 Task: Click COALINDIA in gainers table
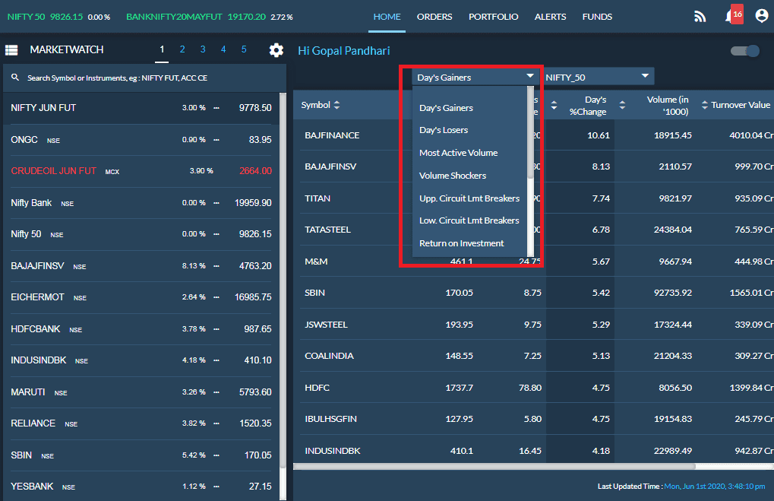coord(329,356)
